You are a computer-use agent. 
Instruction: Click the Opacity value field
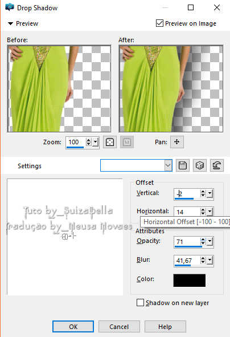tap(187, 242)
